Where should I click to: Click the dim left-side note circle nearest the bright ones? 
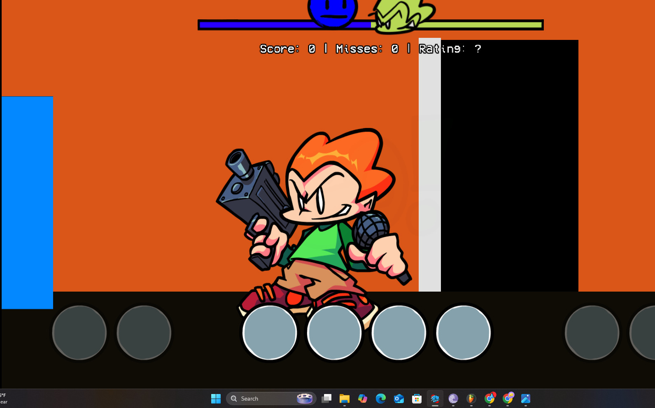[144, 332]
